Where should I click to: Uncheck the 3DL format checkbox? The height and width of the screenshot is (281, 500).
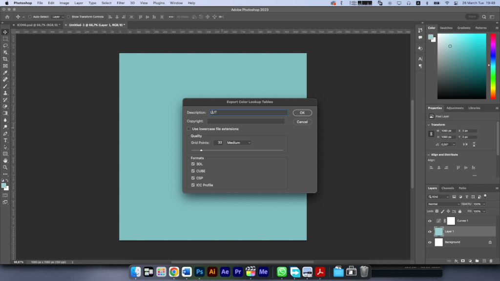(x=193, y=164)
